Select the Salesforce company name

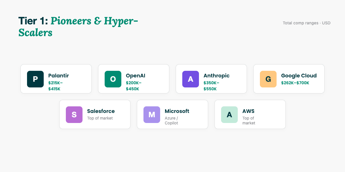[101, 111]
